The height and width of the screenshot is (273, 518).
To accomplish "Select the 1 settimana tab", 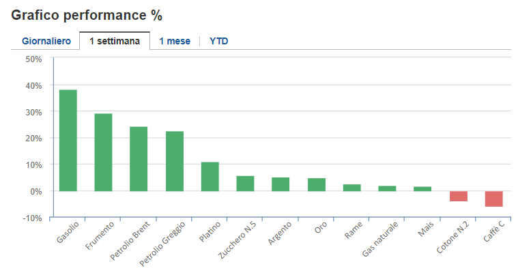I will click(x=115, y=41).
